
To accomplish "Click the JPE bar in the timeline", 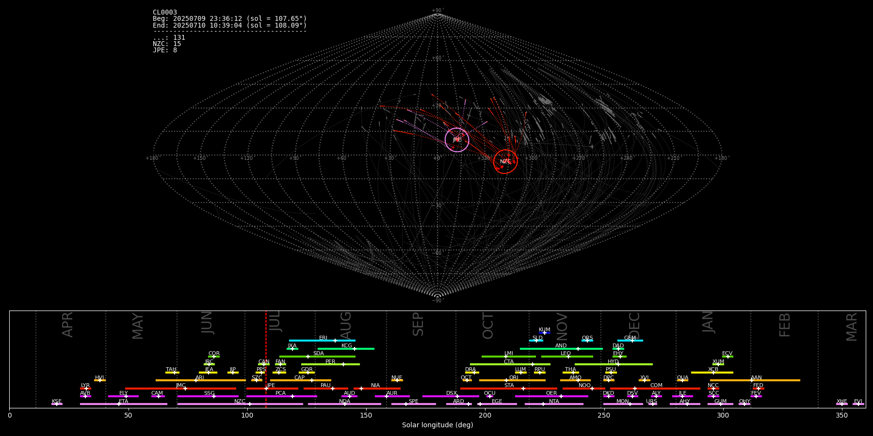I will coord(272,389).
